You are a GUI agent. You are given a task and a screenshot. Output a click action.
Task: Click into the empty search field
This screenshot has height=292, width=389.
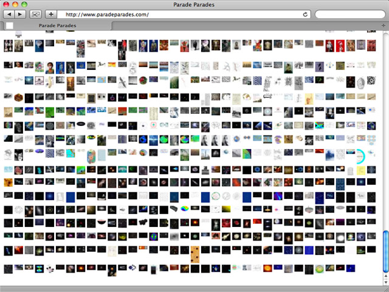click(350, 15)
